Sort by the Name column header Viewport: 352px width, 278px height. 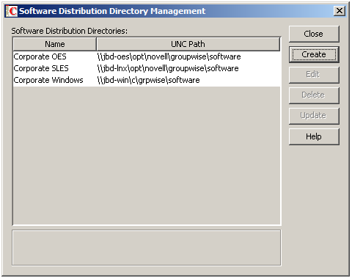tap(55, 44)
